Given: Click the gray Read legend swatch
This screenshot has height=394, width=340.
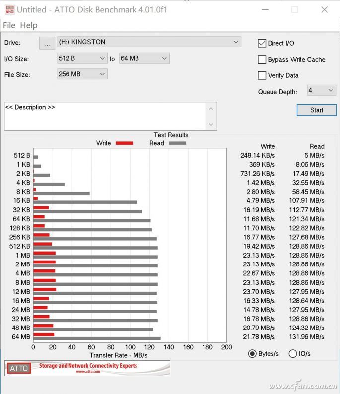Looking at the screenshot, I should 177,143.
